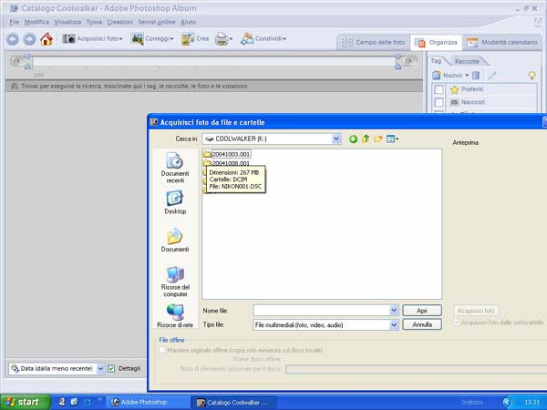Open the view menu icon in dialog
547x410 pixels.
pyautogui.click(x=392, y=139)
